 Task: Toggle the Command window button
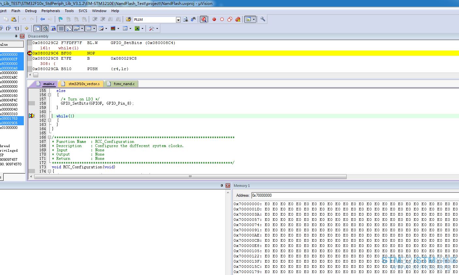tap(37, 28)
